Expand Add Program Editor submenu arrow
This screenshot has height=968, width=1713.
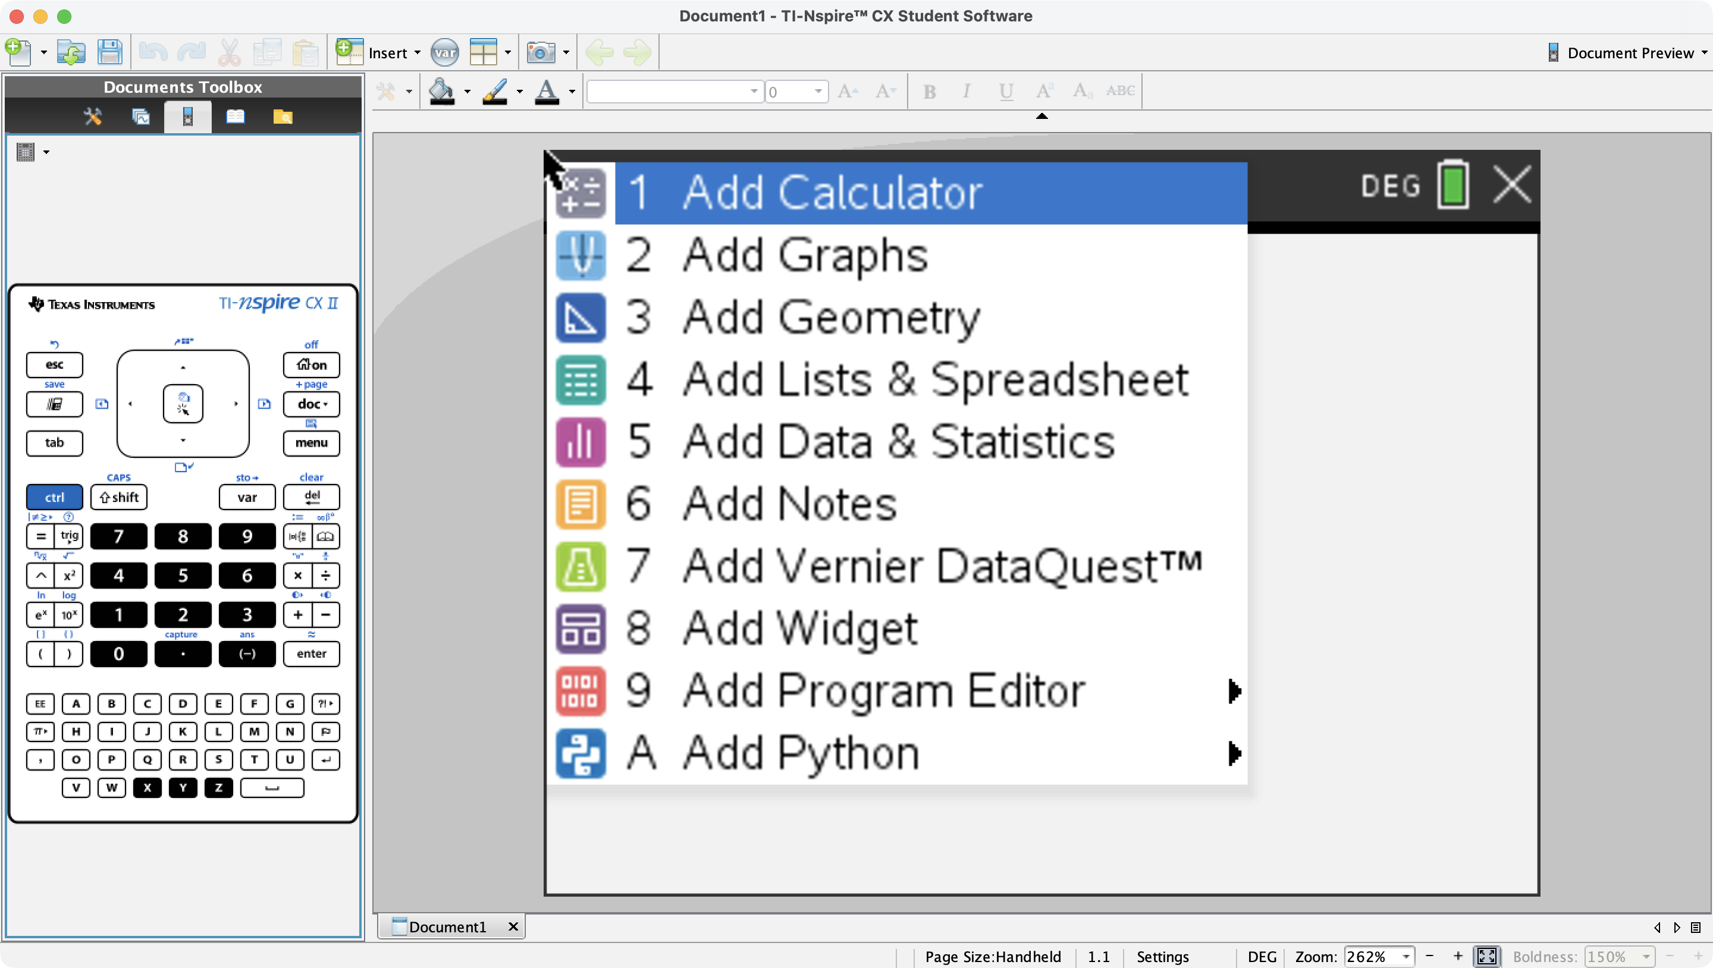click(x=1234, y=691)
